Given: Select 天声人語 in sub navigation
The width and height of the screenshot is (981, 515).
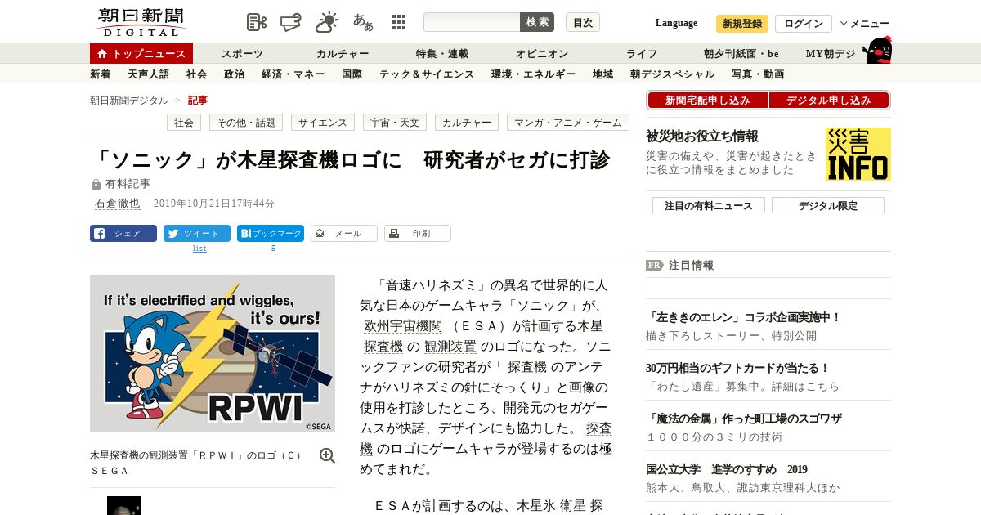Looking at the screenshot, I should click(149, 74).
